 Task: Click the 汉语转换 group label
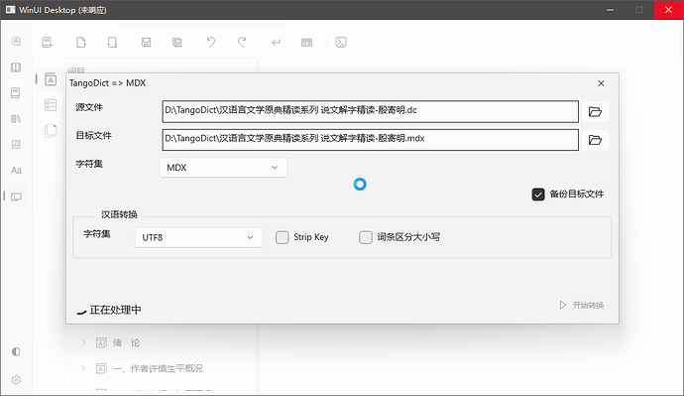tap(119, 214)
